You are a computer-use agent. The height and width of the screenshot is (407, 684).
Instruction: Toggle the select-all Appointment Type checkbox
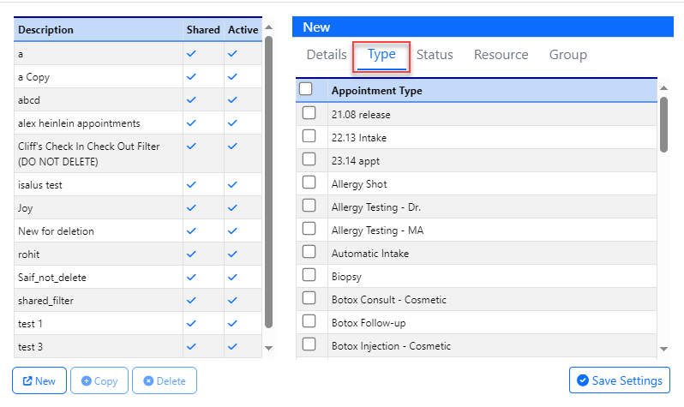[306, 89]
